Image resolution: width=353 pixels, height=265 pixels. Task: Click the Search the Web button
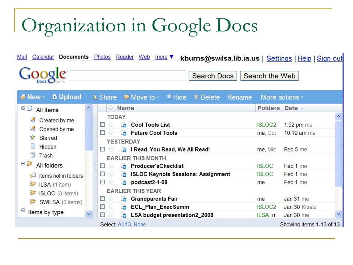[270, 76]
